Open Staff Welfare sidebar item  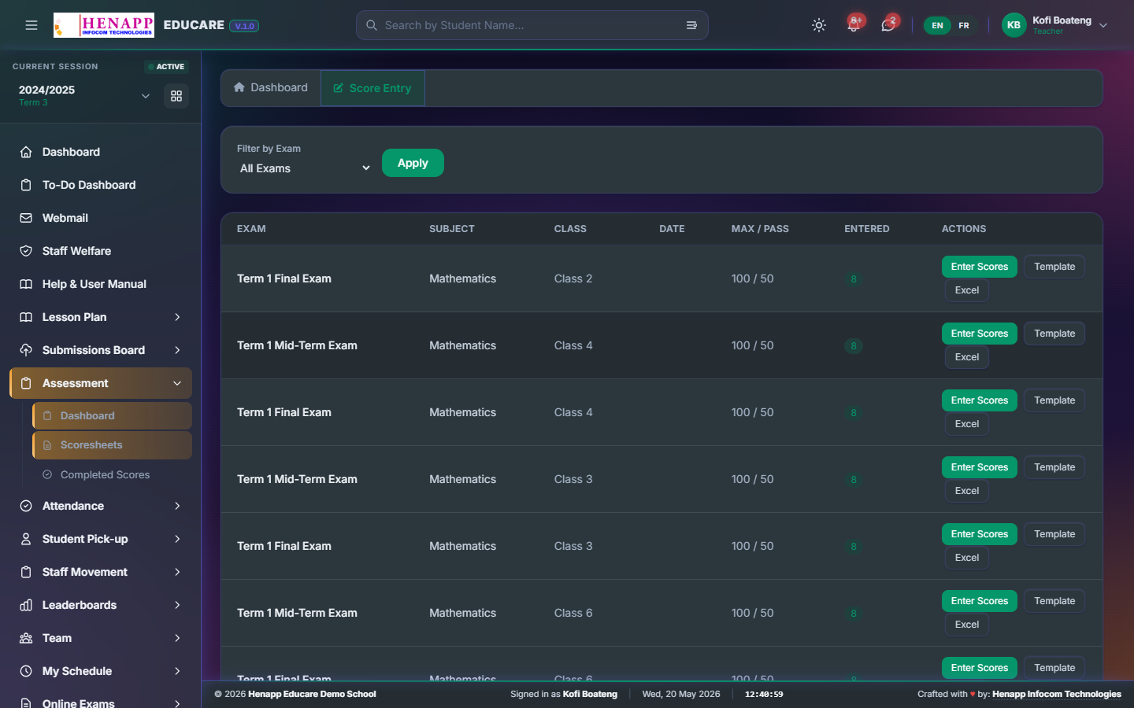coord(101,251)
